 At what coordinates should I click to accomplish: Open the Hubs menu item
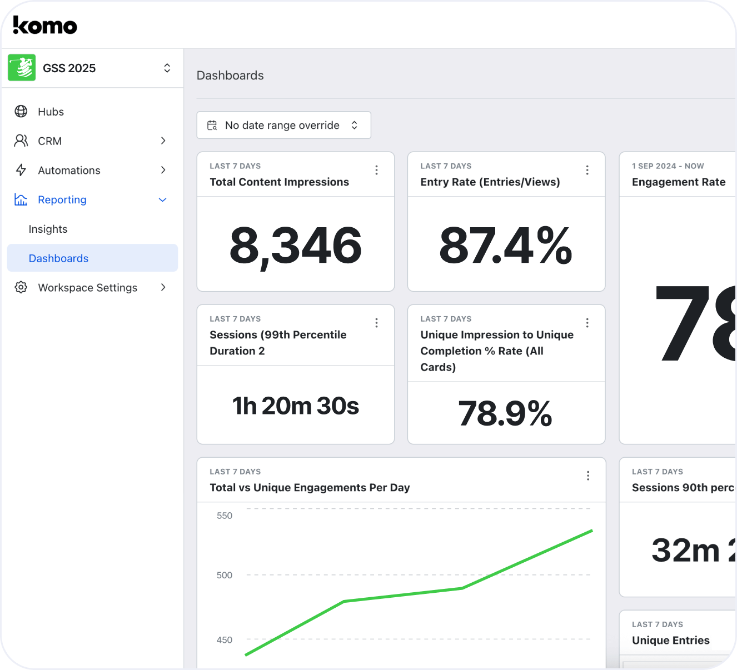pos(92,112)
